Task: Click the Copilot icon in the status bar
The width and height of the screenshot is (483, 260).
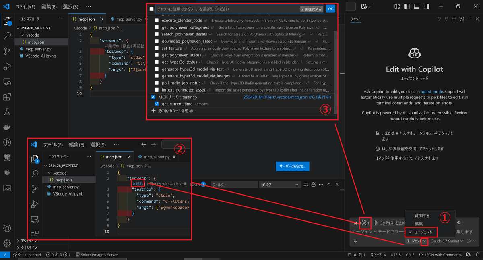Action: (x=468, y=255)
